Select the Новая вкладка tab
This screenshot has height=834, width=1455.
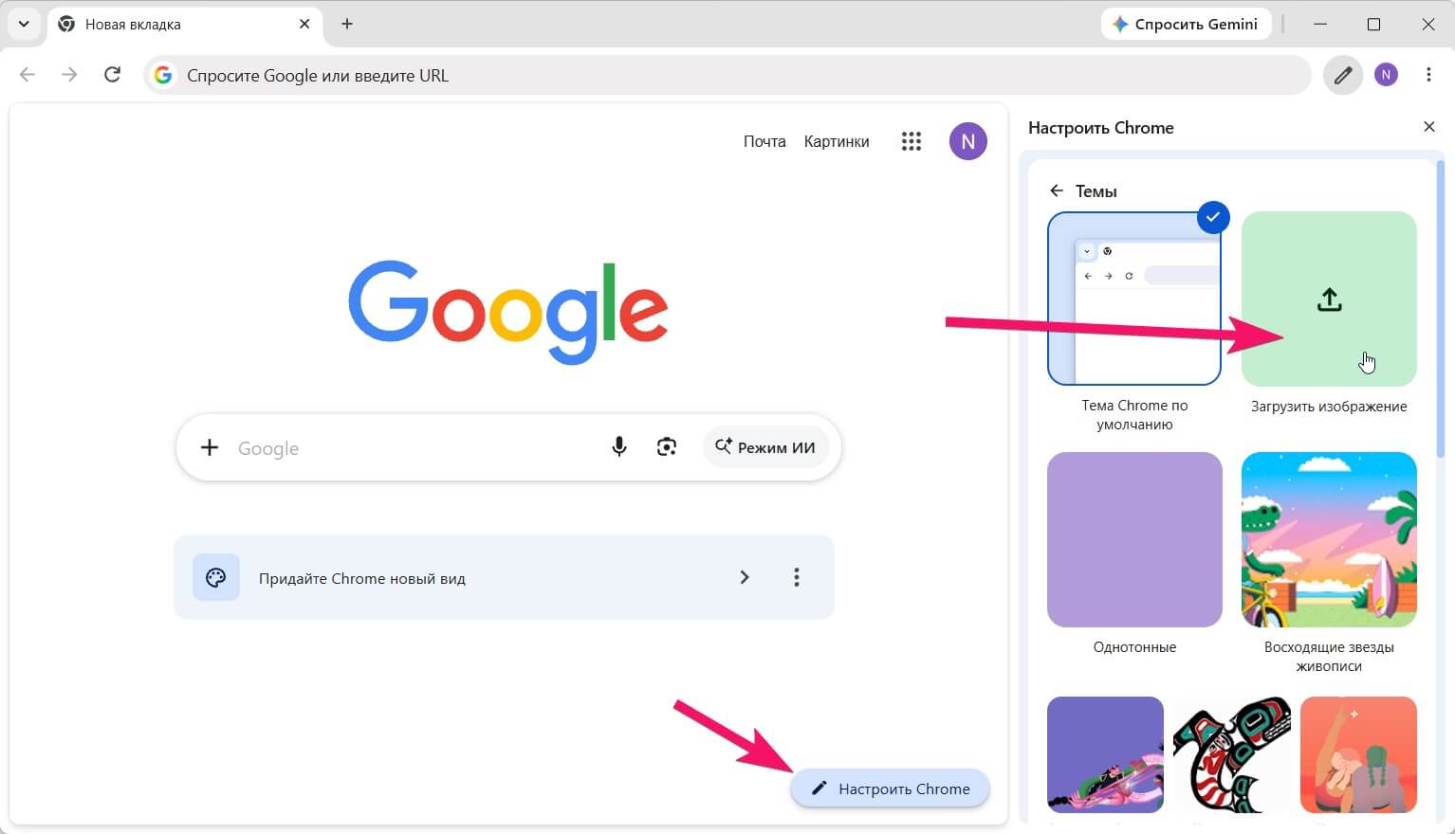tap(183, 24)
